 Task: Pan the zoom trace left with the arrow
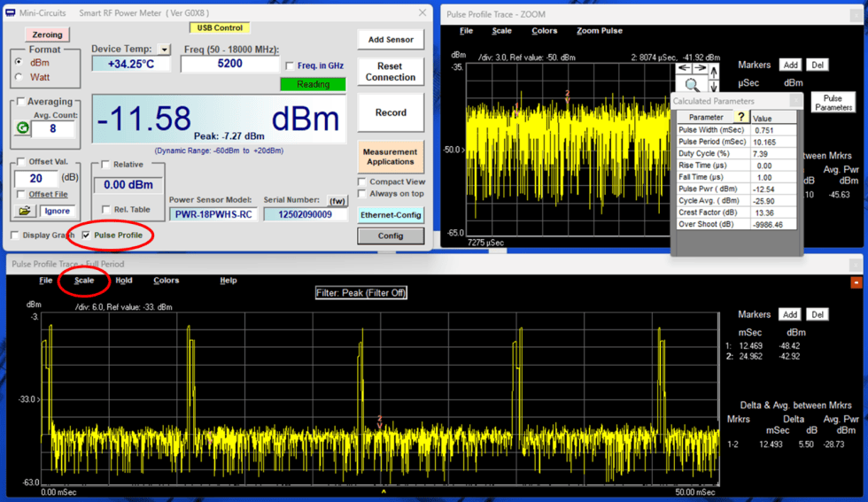point(684,68)
